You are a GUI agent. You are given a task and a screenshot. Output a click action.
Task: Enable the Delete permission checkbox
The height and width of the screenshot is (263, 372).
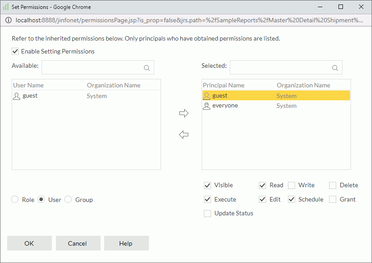[333, 185]
